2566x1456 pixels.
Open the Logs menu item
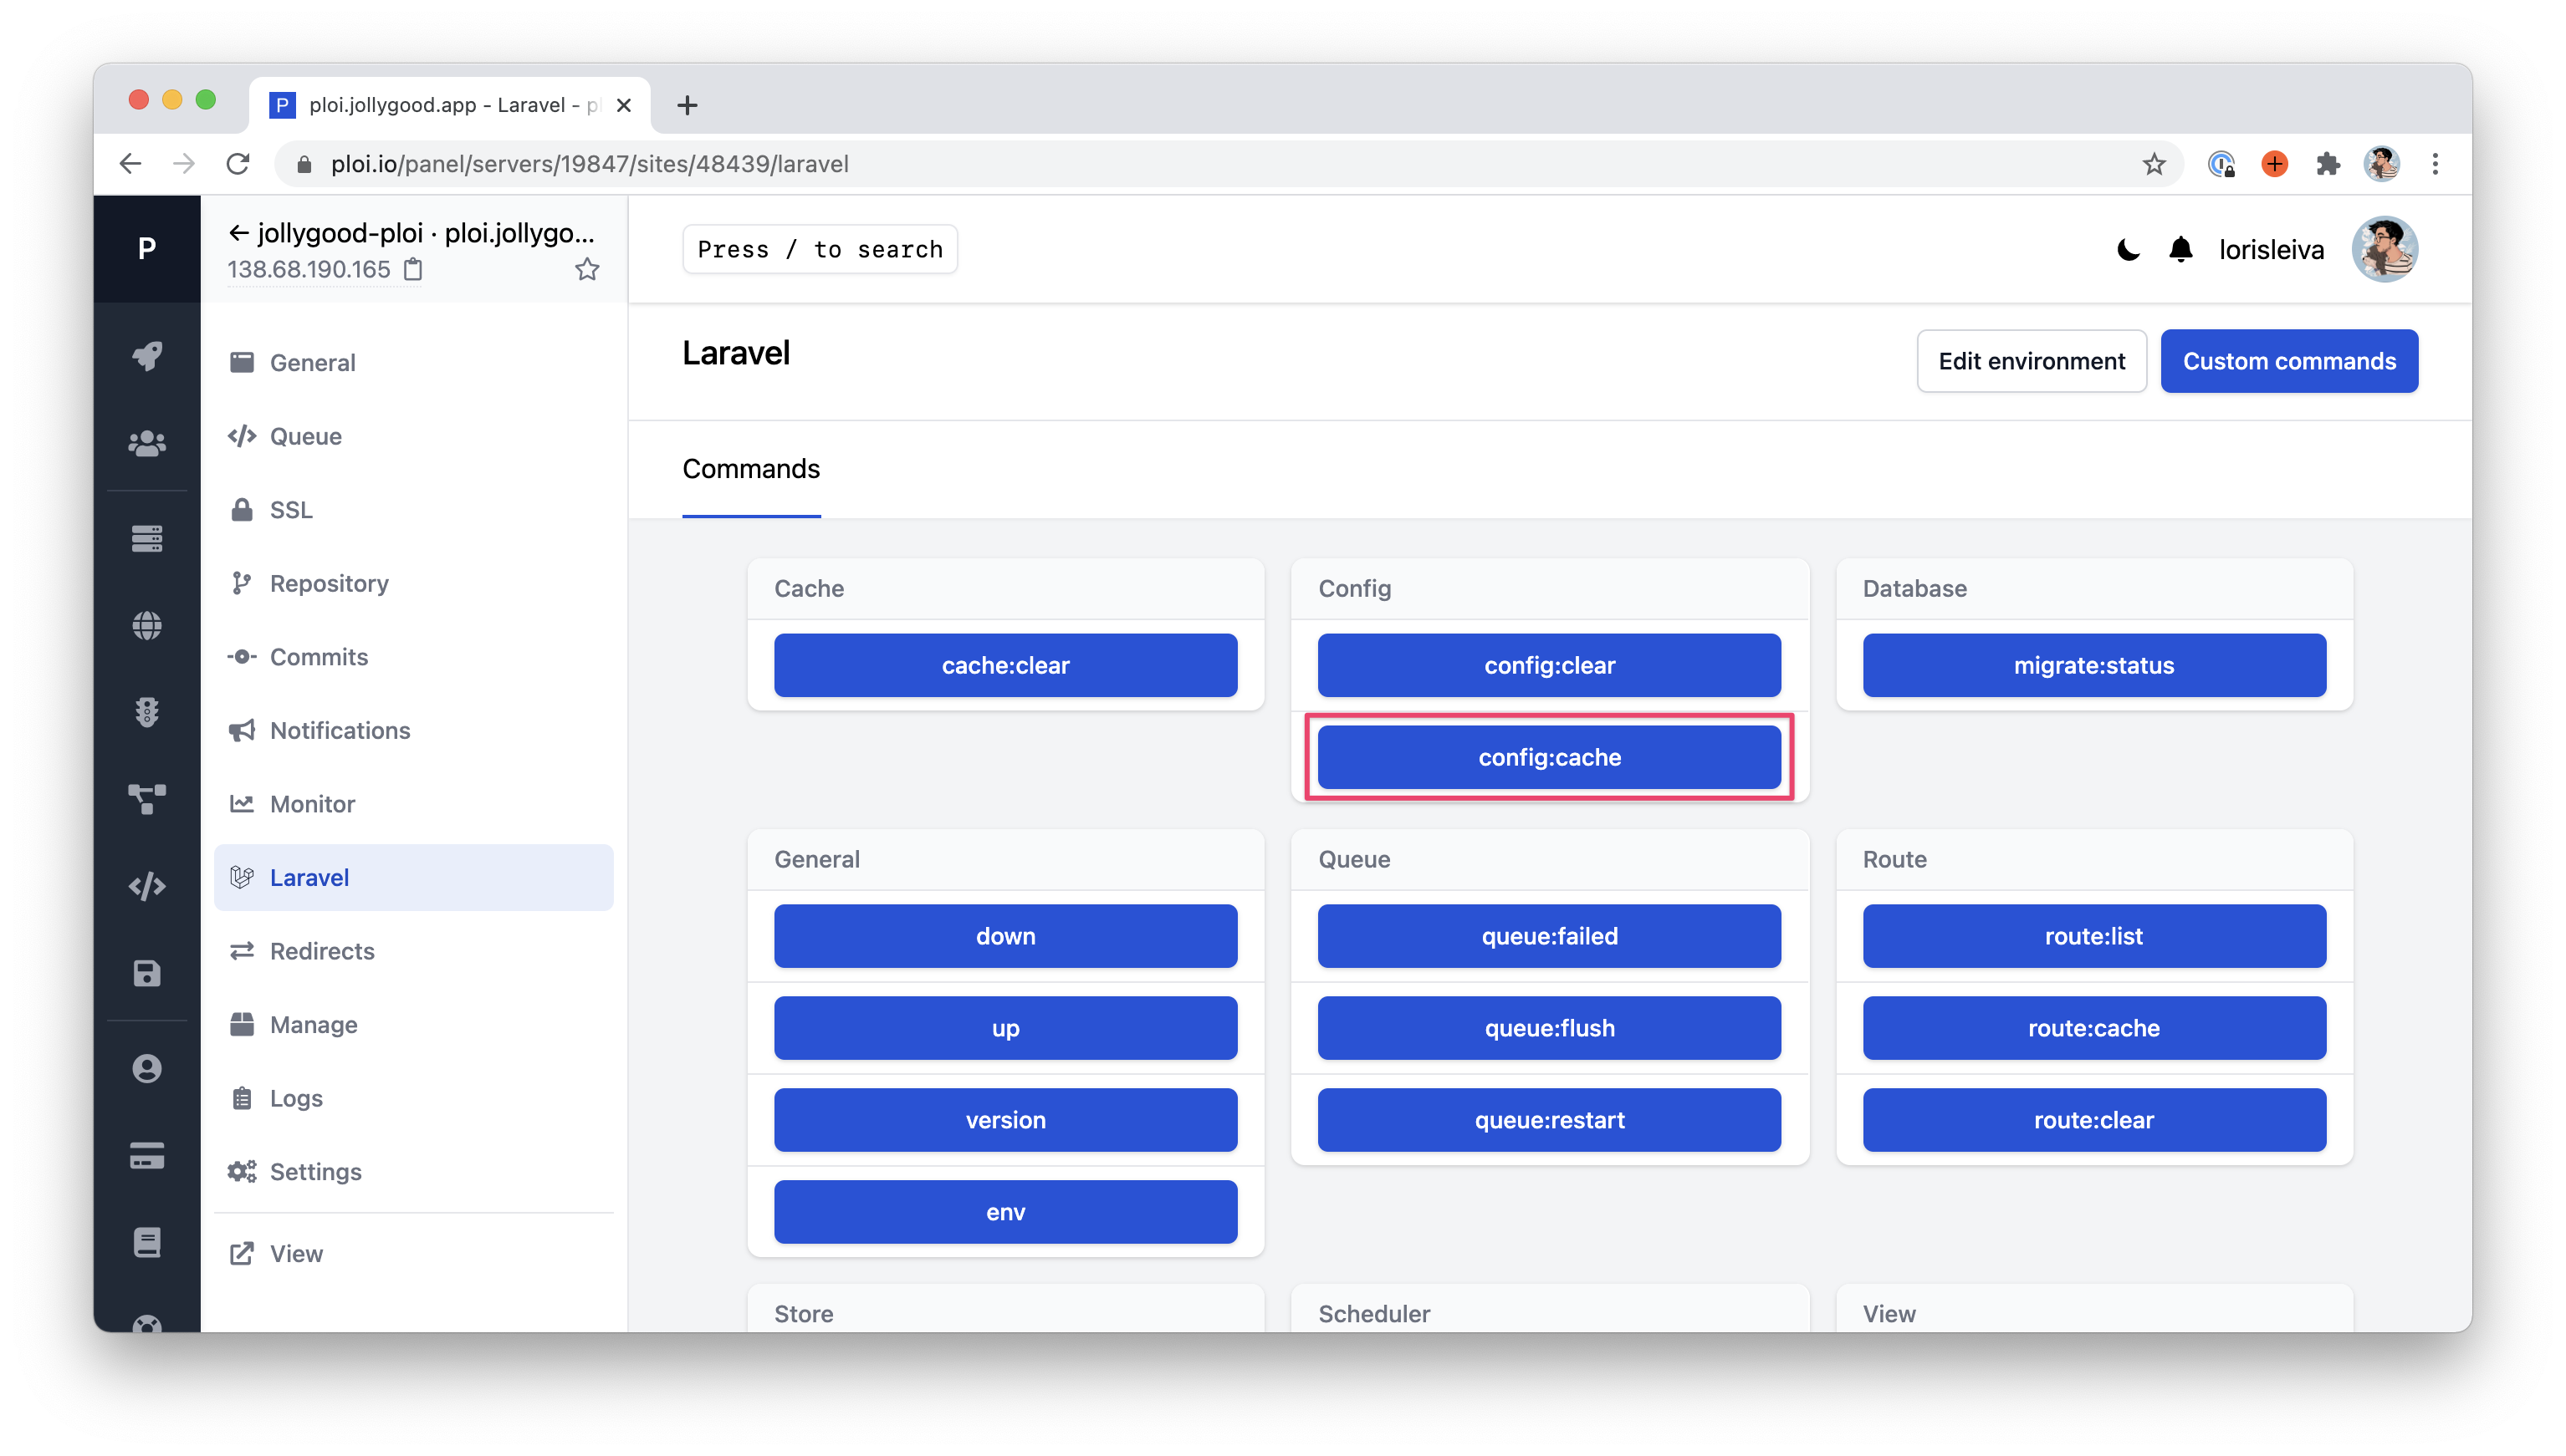click(413, 1097)
